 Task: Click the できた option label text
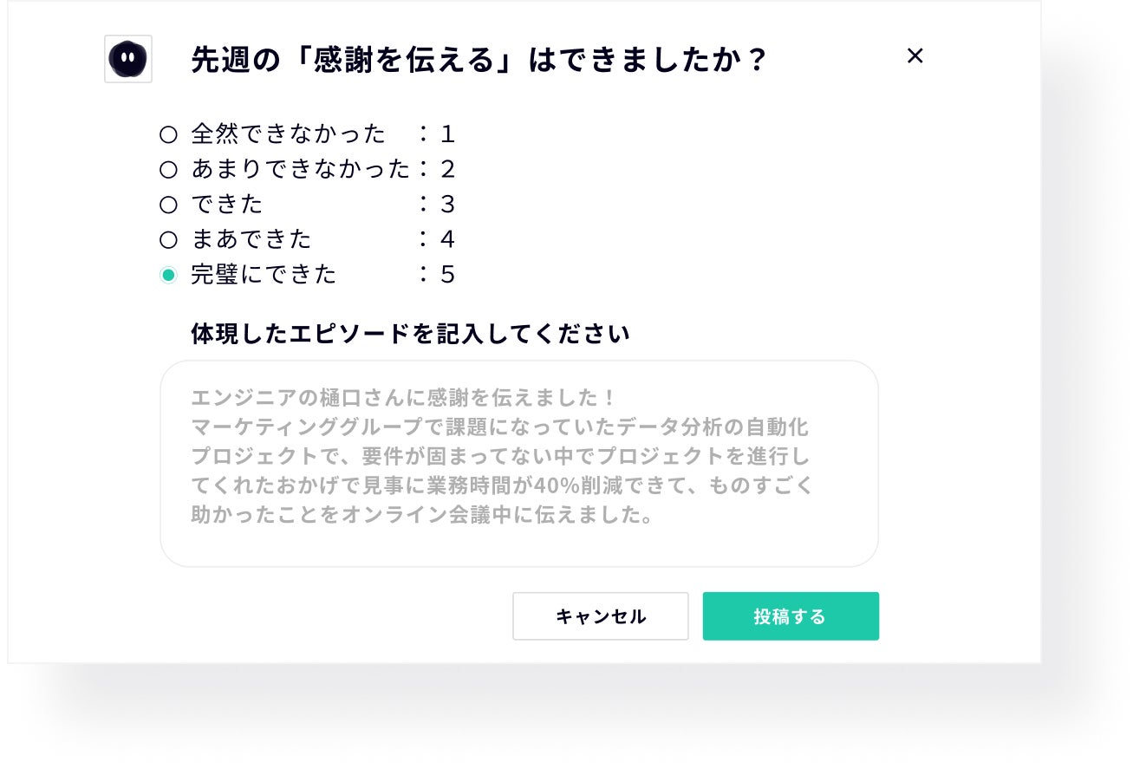[227, 205]
